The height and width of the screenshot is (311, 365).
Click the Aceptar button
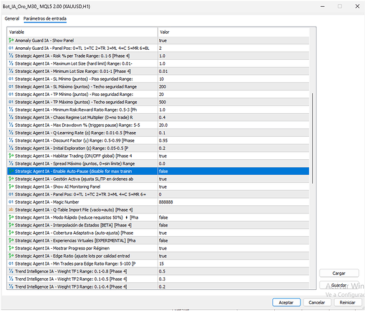coord(286,302)
